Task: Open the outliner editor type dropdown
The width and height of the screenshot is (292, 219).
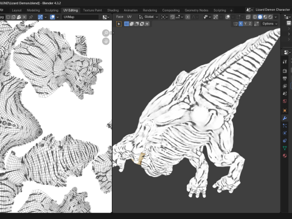Action: 287,17
